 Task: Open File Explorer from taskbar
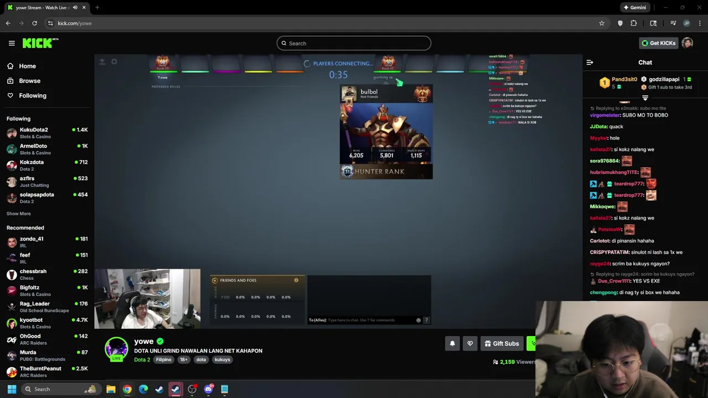(111, 389)
